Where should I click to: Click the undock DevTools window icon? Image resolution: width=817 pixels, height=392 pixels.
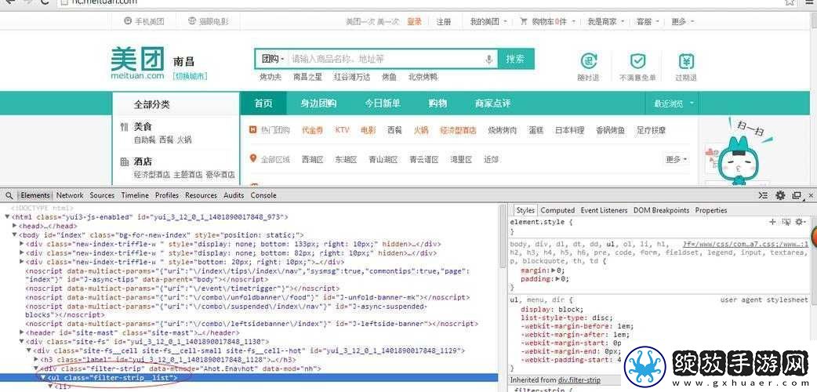[796, 195]
